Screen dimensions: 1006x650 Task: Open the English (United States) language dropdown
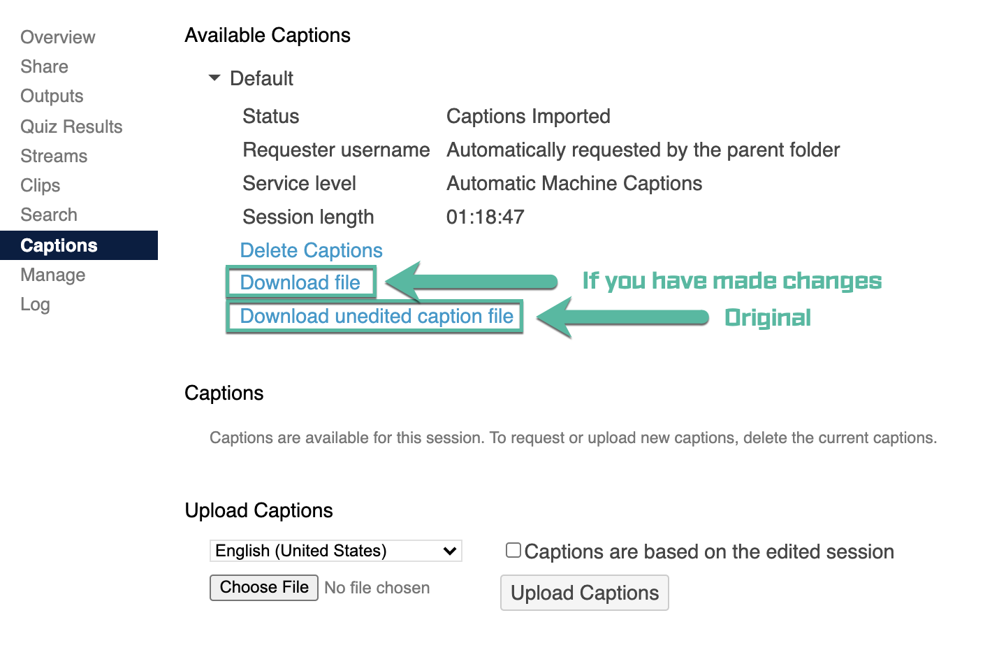(x=335, y=551)
